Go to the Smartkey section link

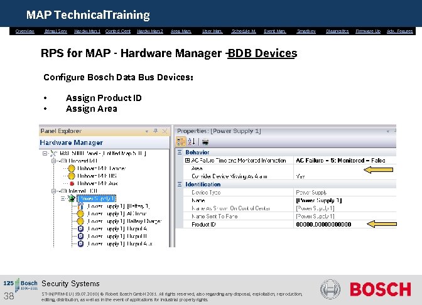click(306, 31)
